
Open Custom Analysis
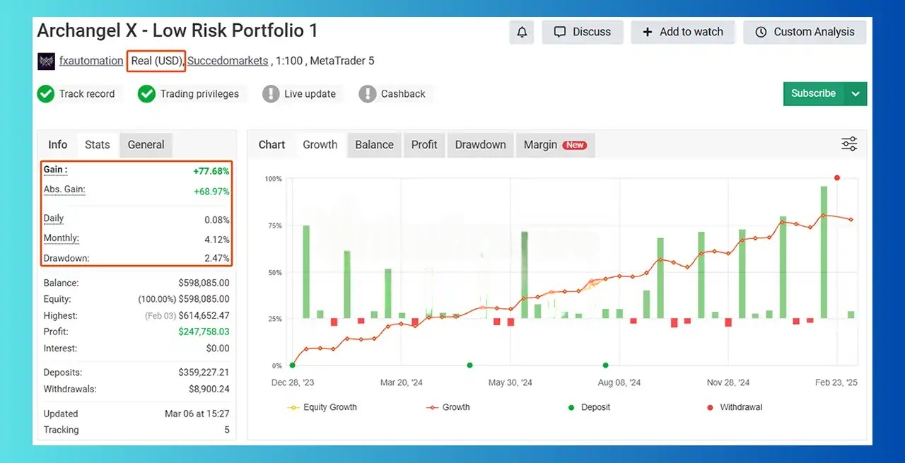[805, 33]
